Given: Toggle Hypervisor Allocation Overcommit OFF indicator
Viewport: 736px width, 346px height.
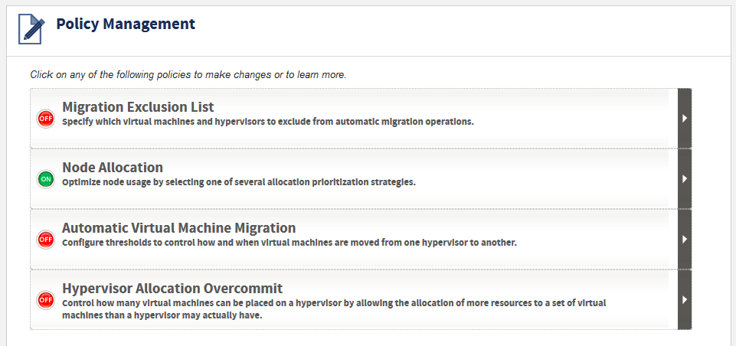Looking at the screenshot, I should point(45,299).
